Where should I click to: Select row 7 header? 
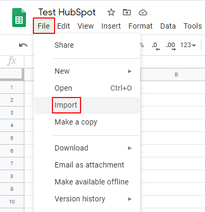[x=12, y=164]
